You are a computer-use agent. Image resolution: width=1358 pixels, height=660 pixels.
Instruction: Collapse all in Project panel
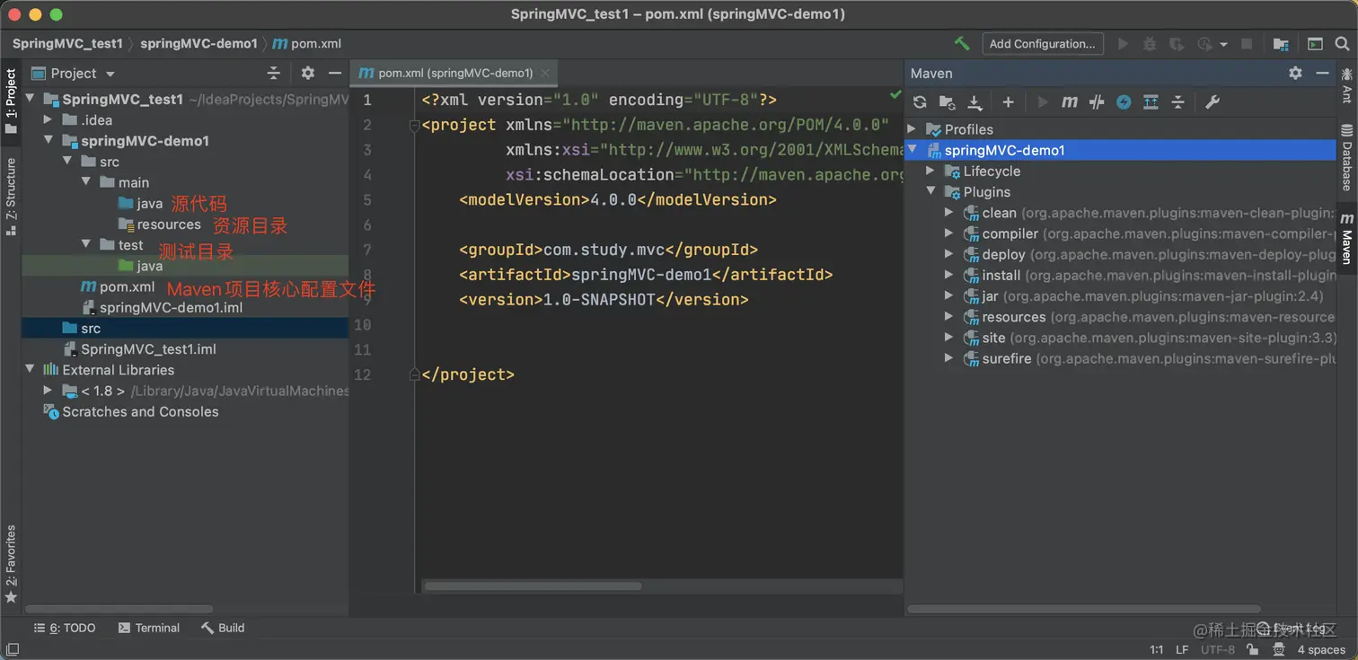274,73
